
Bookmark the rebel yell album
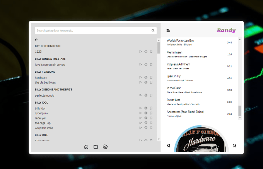tap(151, 118)
